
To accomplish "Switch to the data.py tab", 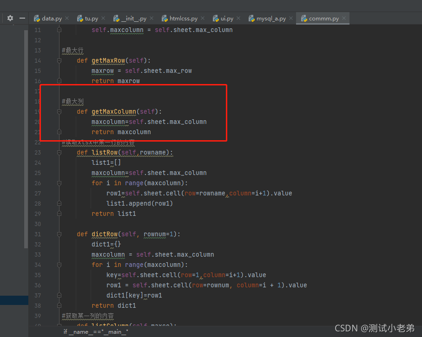I will pyautogui.click(x=52, y=18).
